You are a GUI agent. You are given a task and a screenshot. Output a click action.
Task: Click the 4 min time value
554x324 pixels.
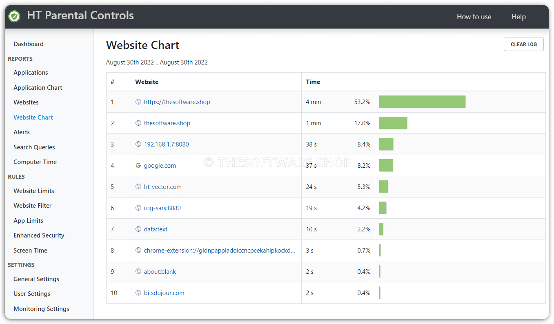point(314,102)
